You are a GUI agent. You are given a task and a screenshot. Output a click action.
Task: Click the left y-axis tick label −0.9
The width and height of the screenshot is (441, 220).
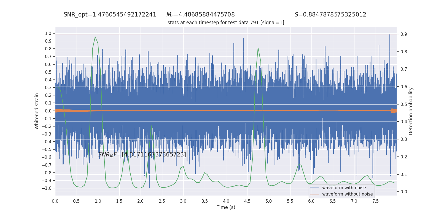click(x=47, y=180)
